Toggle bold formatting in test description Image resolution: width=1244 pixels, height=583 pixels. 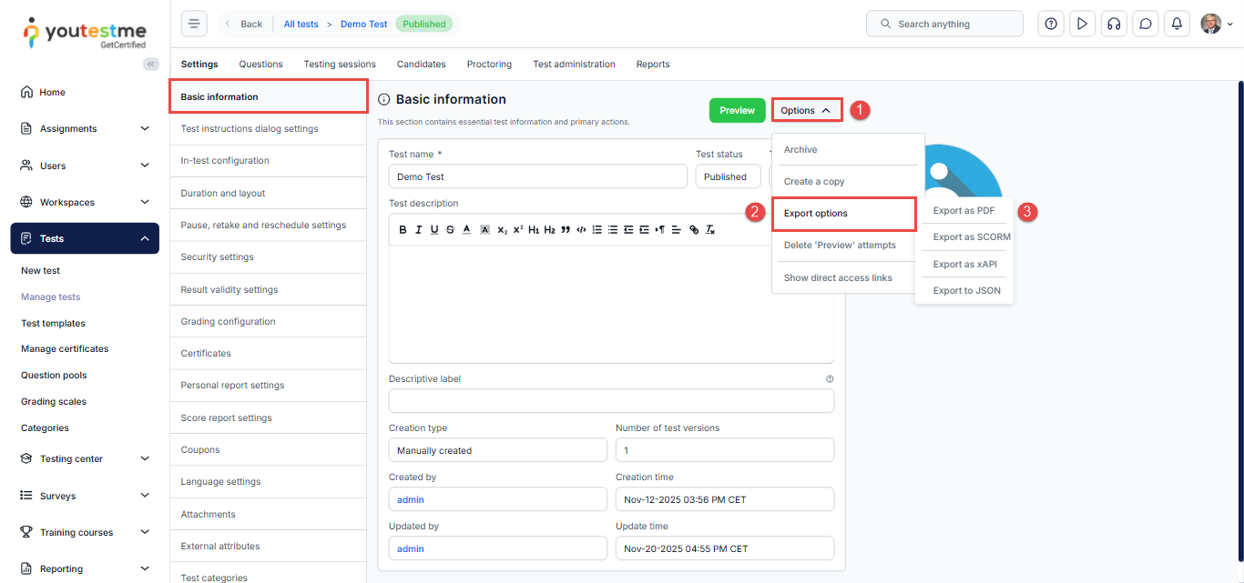403,230
